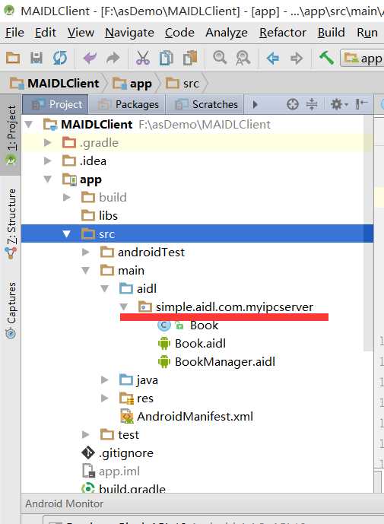The width and height of the screenshot is (384, 524).
Task: Expand the java folder
Action: 105,380
